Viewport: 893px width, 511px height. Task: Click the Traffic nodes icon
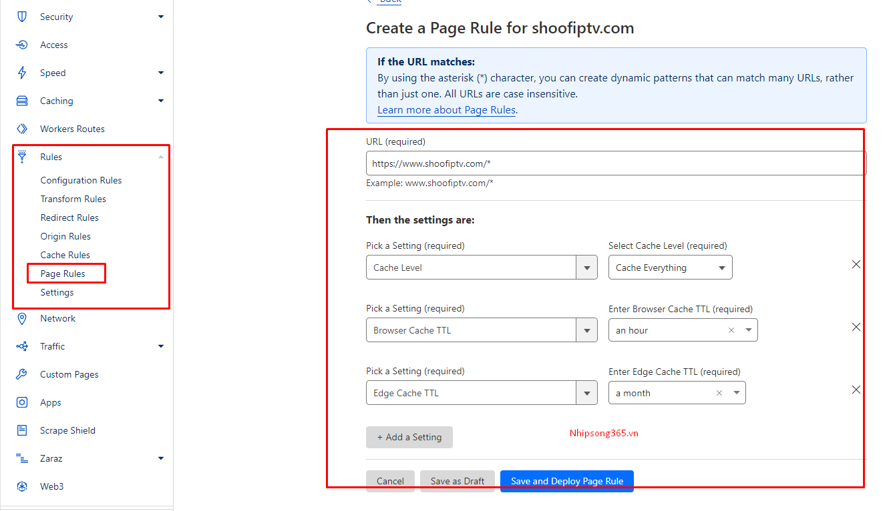(x=22, y=346)
